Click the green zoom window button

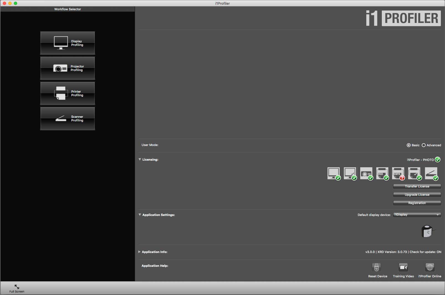pos(16,3)
